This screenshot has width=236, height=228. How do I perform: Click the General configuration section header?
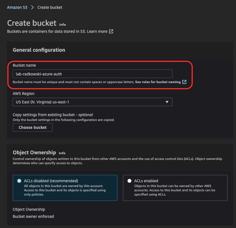point(39,50)
